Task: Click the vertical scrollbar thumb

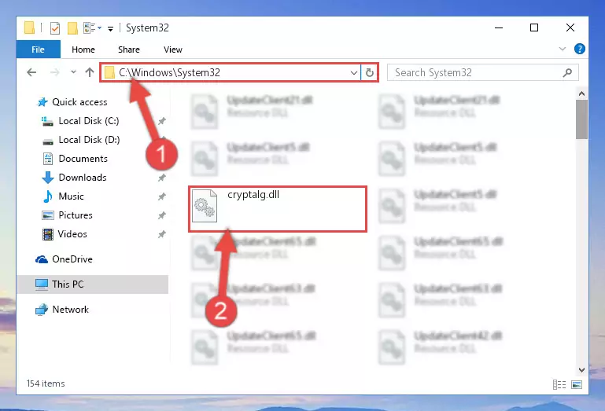Action: (x=581, y=119)
